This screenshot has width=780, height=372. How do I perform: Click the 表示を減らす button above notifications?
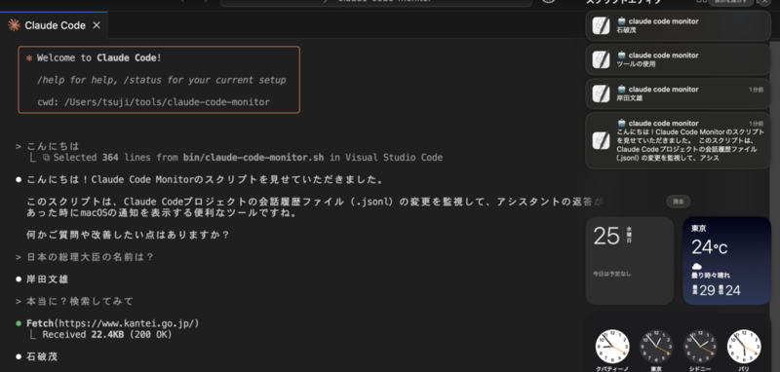(x=730, y=2)
